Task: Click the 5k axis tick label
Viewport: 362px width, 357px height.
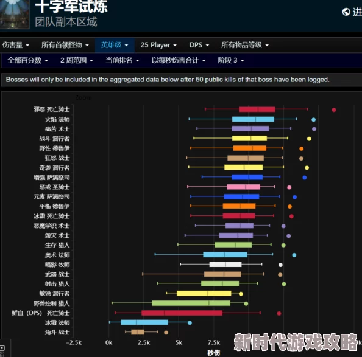Action: click(x=179, y=343)
